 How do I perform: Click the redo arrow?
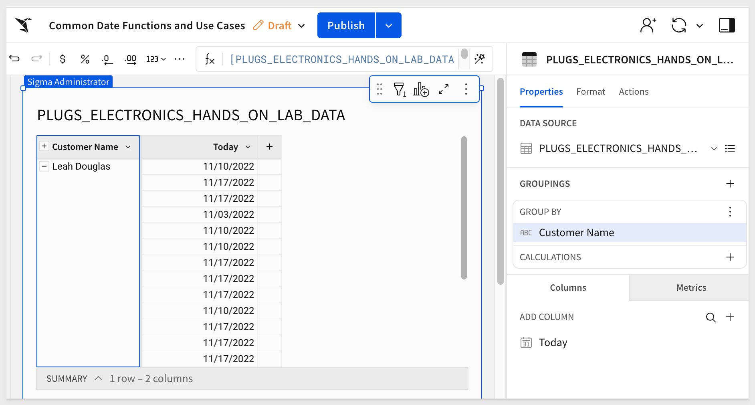pyautogui.click(x=36, y=59)
